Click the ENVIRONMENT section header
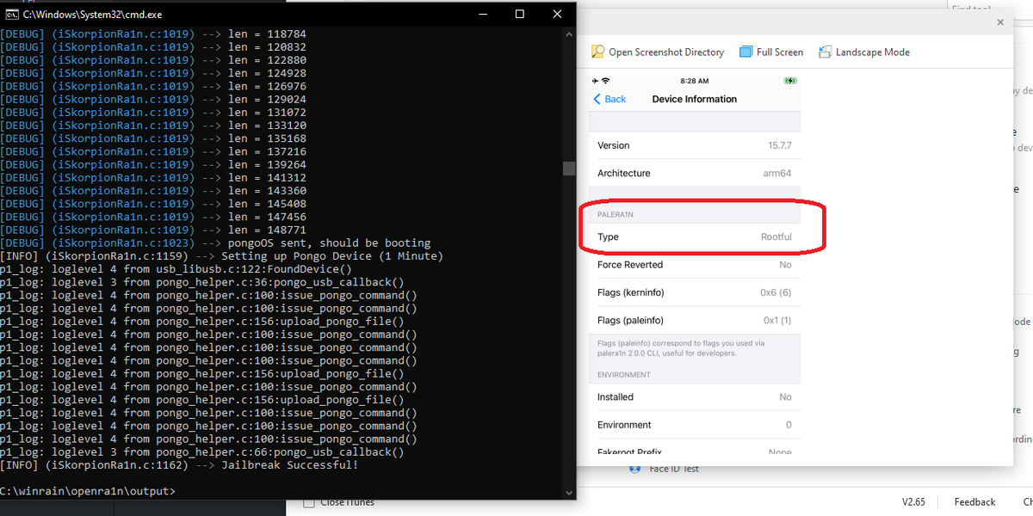 coord(624,375)
